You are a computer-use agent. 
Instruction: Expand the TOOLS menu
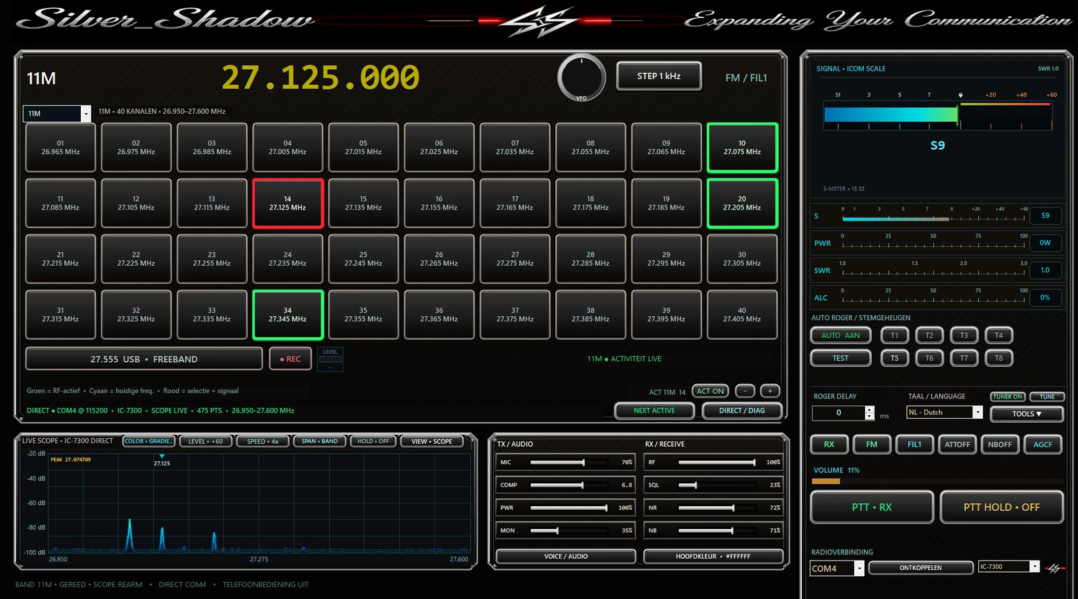[x=1027, y=414]
